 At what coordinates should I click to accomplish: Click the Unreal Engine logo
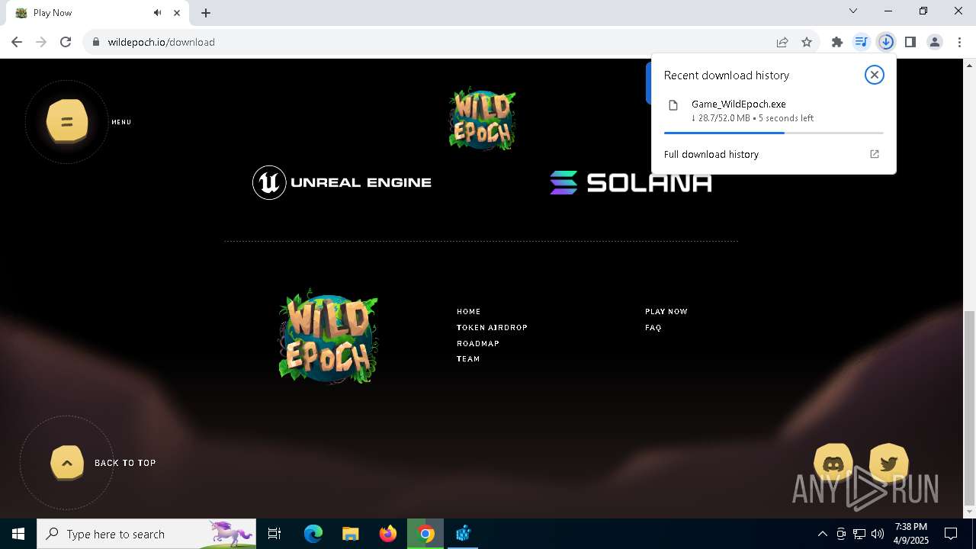click(x=342, y=182)
